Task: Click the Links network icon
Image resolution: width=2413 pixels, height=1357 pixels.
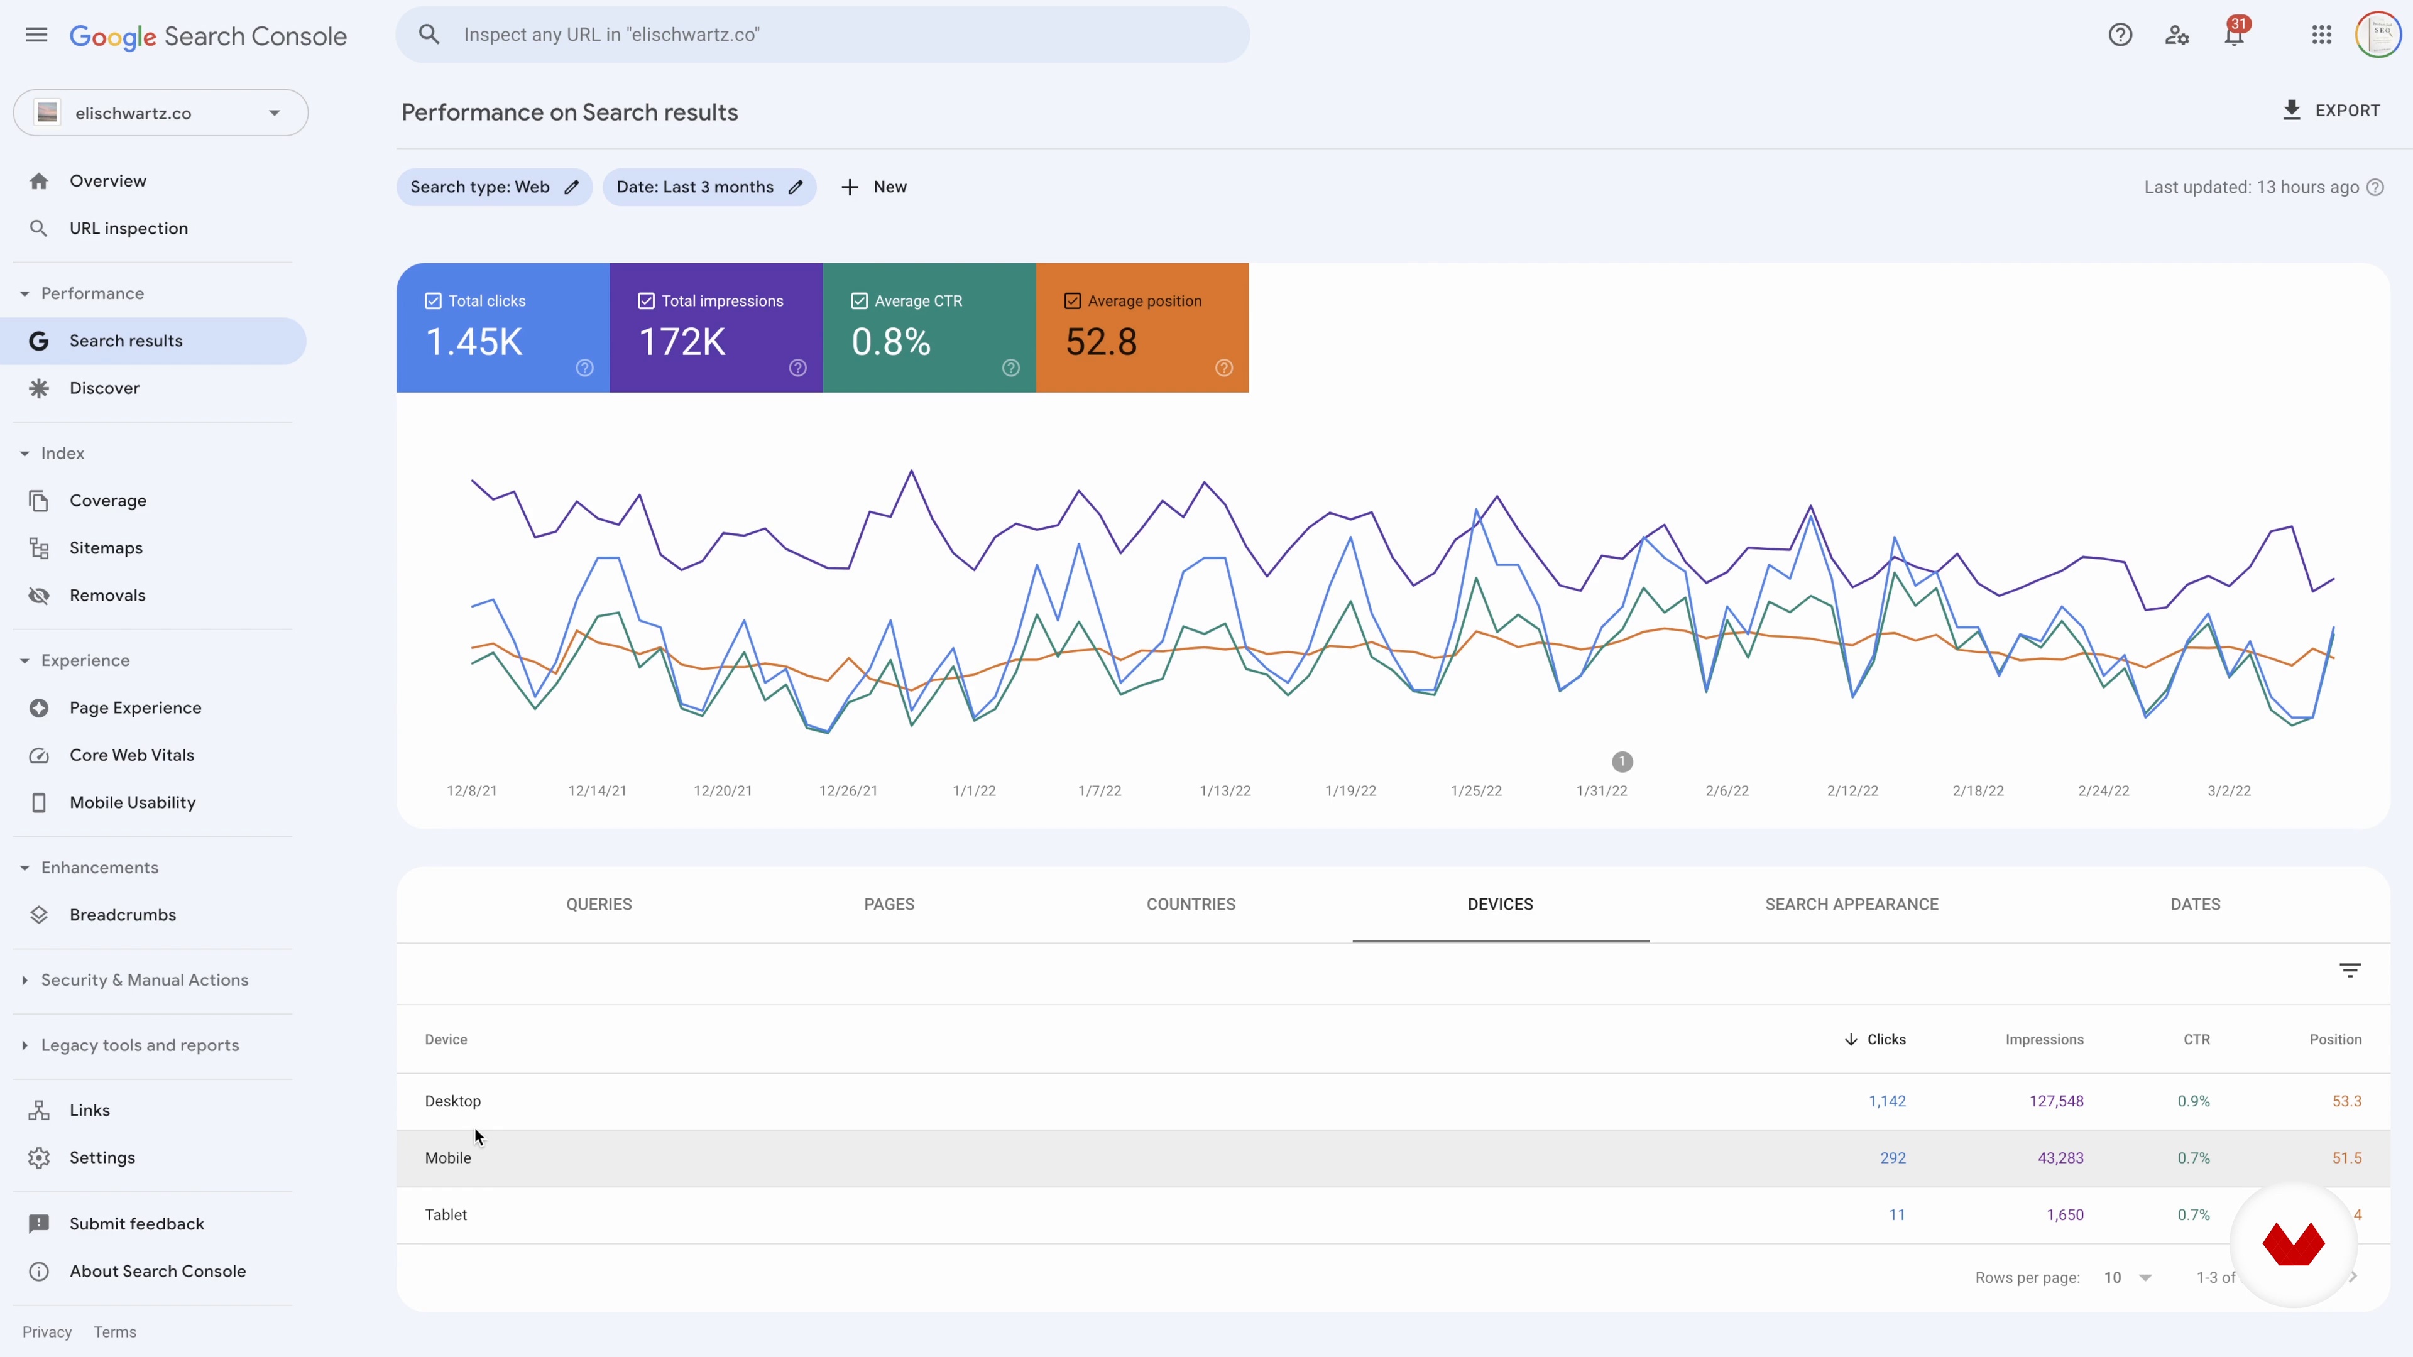Action: [38, 1111]
